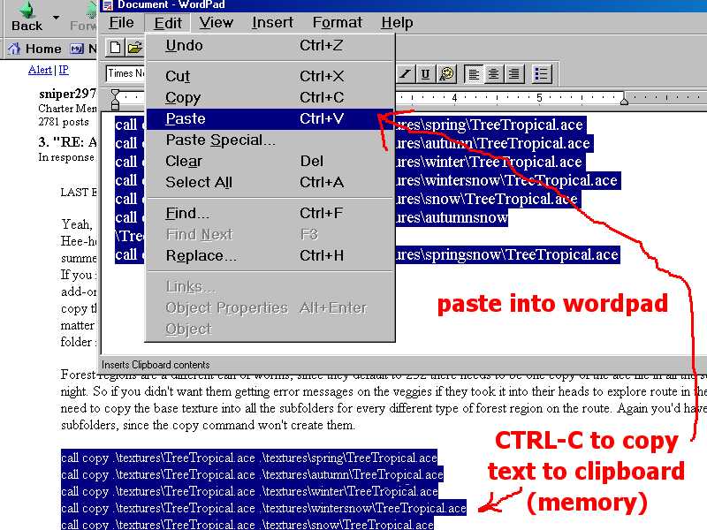Open the Back history dropdown arrow
This screenshot has width=707, height=530.
point(56,18)
